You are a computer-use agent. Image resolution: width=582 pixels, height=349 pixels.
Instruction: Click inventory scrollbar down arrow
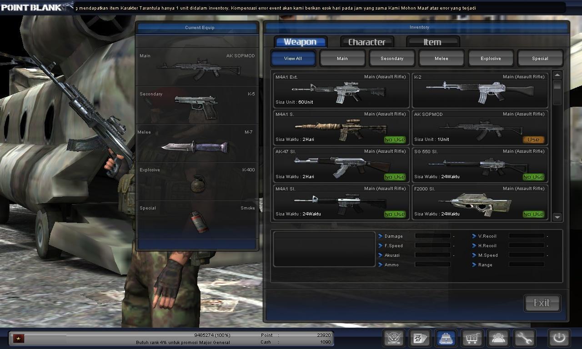pos(557,217)
